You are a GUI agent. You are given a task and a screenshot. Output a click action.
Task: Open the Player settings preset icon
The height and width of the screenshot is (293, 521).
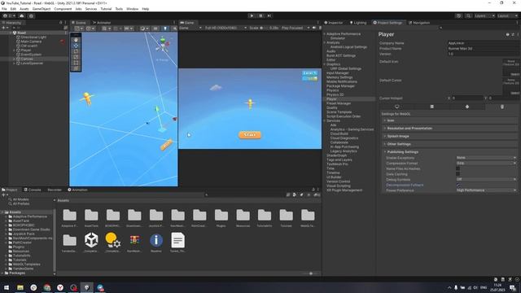513,34
